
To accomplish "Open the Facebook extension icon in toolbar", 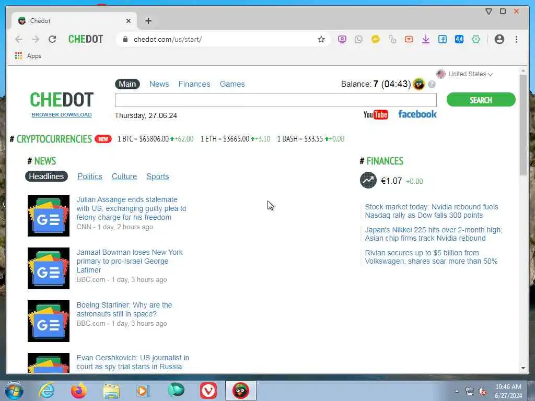I will pyautogui.click(x=442, y=39).
